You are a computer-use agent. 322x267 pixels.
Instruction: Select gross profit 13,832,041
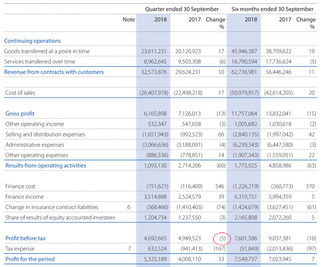pos(279,114)
